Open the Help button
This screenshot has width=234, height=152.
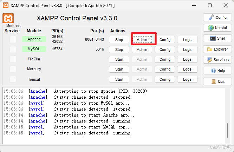(x=217, y=71)
